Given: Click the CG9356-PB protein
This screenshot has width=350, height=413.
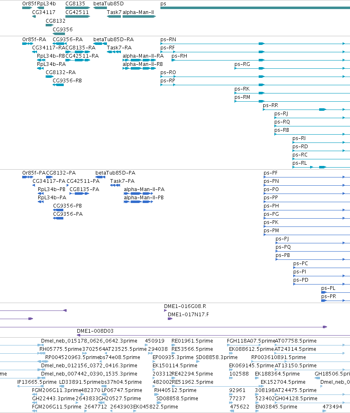Looking at the screenshot, I should click(58, 210).
